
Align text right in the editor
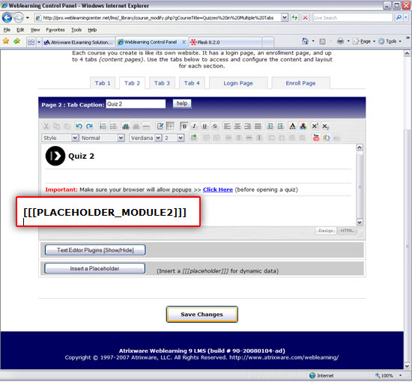coord(247,127)
